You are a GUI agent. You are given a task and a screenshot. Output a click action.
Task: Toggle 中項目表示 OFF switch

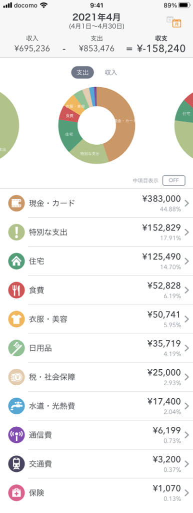point(173,180)
